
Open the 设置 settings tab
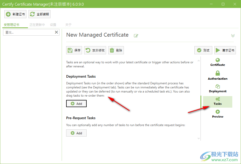point(53,25)
